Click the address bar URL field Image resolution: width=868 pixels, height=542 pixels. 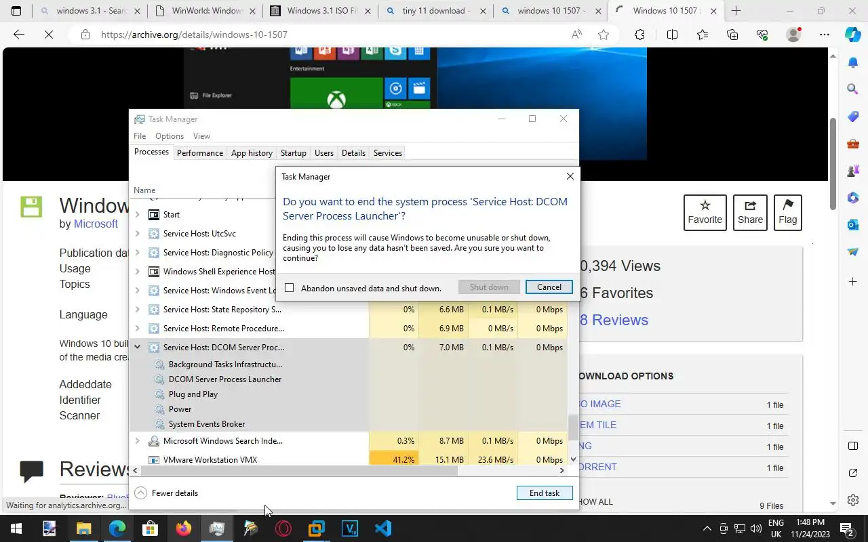point(325,35)
